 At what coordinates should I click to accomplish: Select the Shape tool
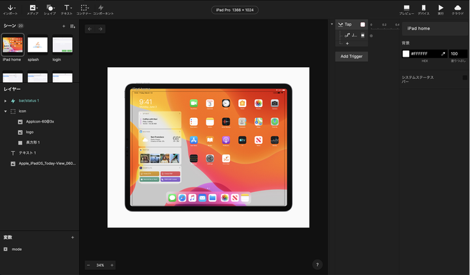(50, 10)
